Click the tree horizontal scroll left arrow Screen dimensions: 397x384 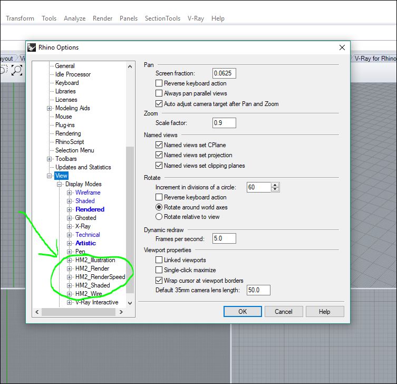click(37, 312)
